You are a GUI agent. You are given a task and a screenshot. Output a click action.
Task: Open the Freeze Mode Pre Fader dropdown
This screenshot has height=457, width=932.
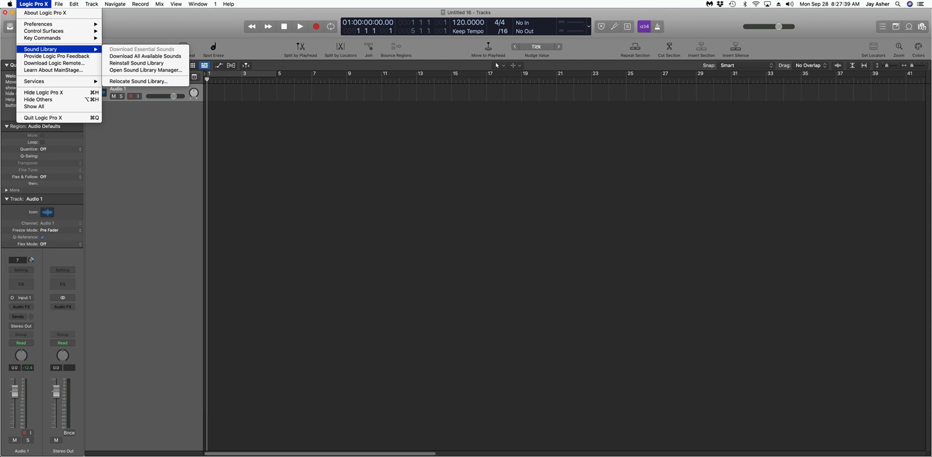coord(61,230)
